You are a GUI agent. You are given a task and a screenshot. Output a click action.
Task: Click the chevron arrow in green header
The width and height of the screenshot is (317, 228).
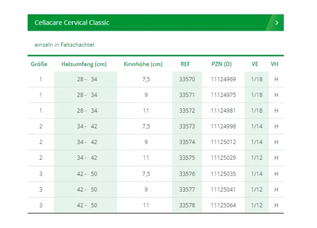pos(276,23)
